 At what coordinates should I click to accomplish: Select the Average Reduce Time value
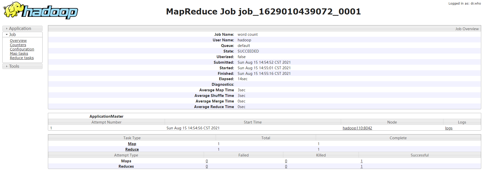click(x=241, y=107)
